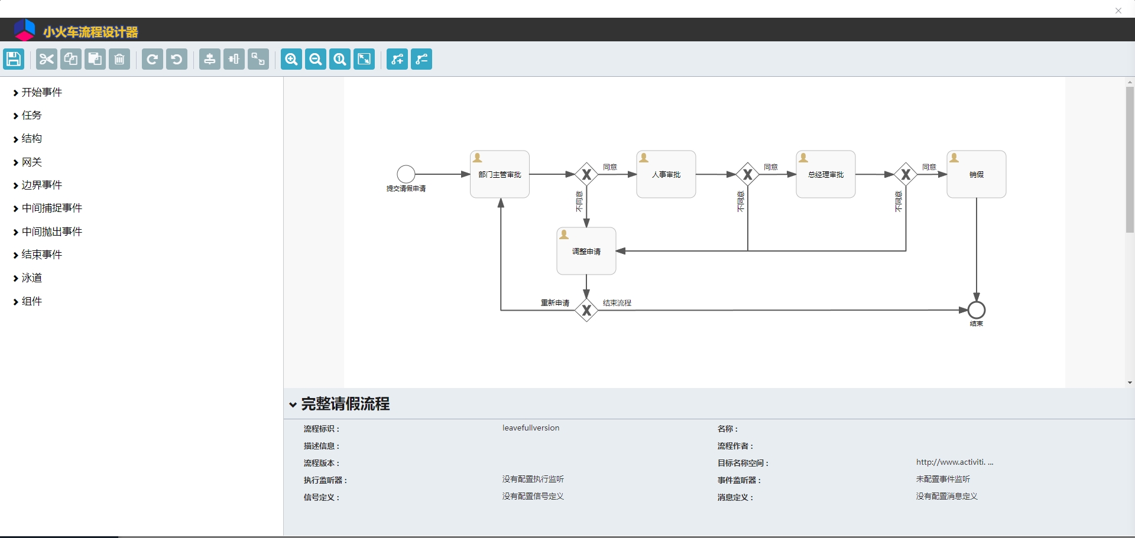Click the 同意 label before 销假

pyautogui.click(x=929, y=167)
